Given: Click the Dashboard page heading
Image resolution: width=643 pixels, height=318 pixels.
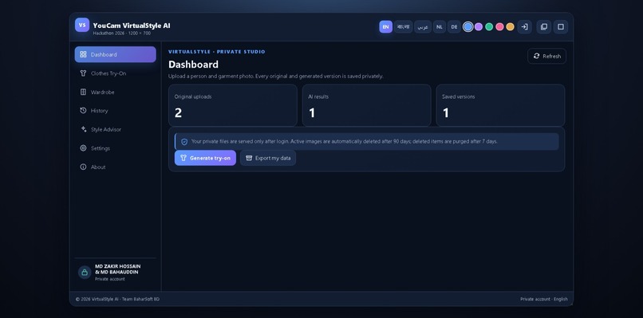Looking at the screenshot, I should click(193, 65).
